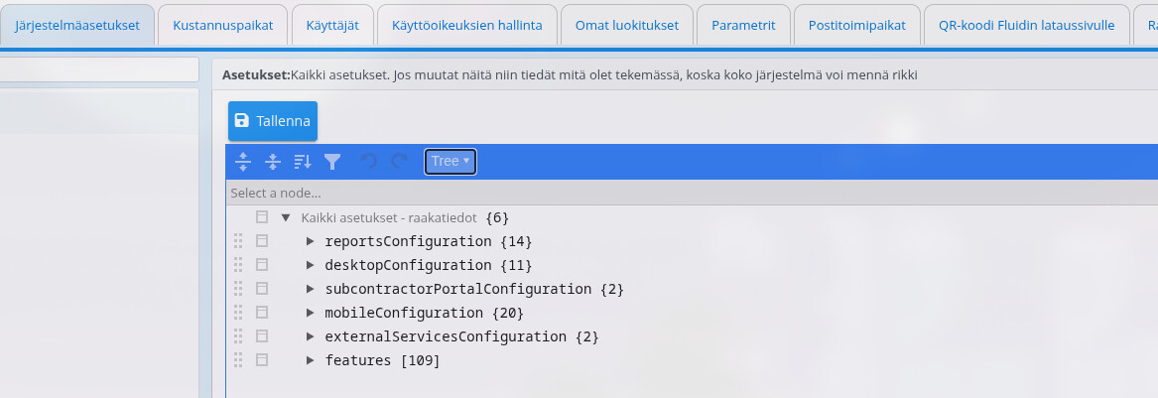Collapse the Kaikki asetukset root node
1158x398 pixels.
[286, 217]
